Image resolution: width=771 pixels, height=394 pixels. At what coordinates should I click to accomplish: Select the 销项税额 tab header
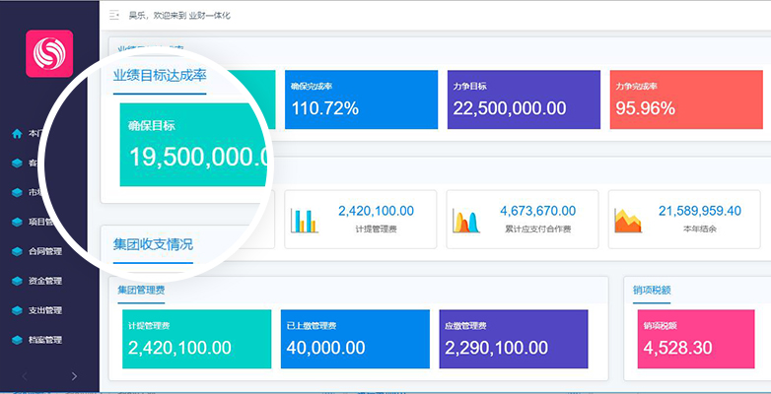pos(652,290)
